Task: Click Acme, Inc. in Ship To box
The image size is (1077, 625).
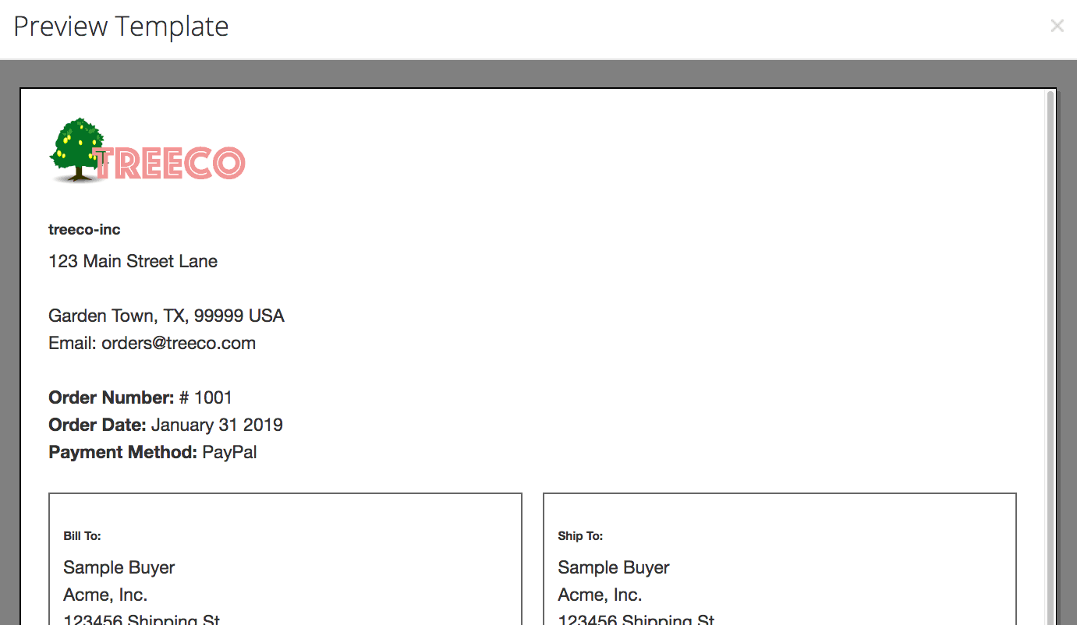Action: tap(600, 595)
